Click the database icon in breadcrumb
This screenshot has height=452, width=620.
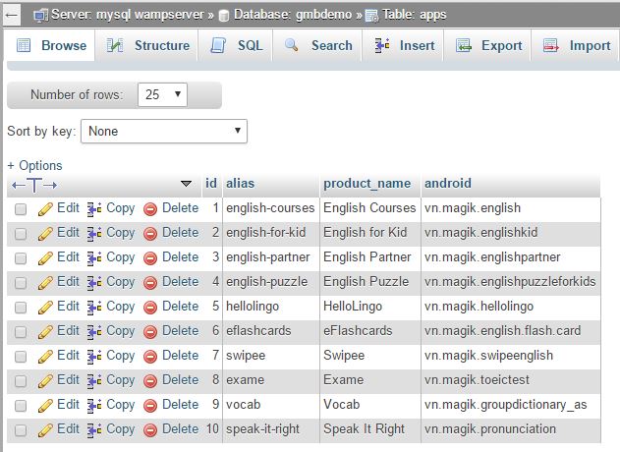tap(224, 17)
